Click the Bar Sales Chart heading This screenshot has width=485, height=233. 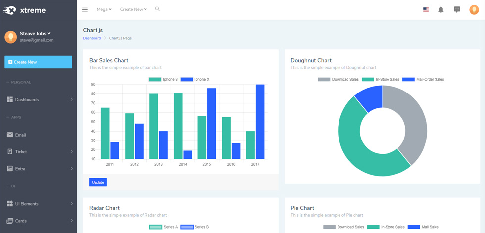(108, 60)
